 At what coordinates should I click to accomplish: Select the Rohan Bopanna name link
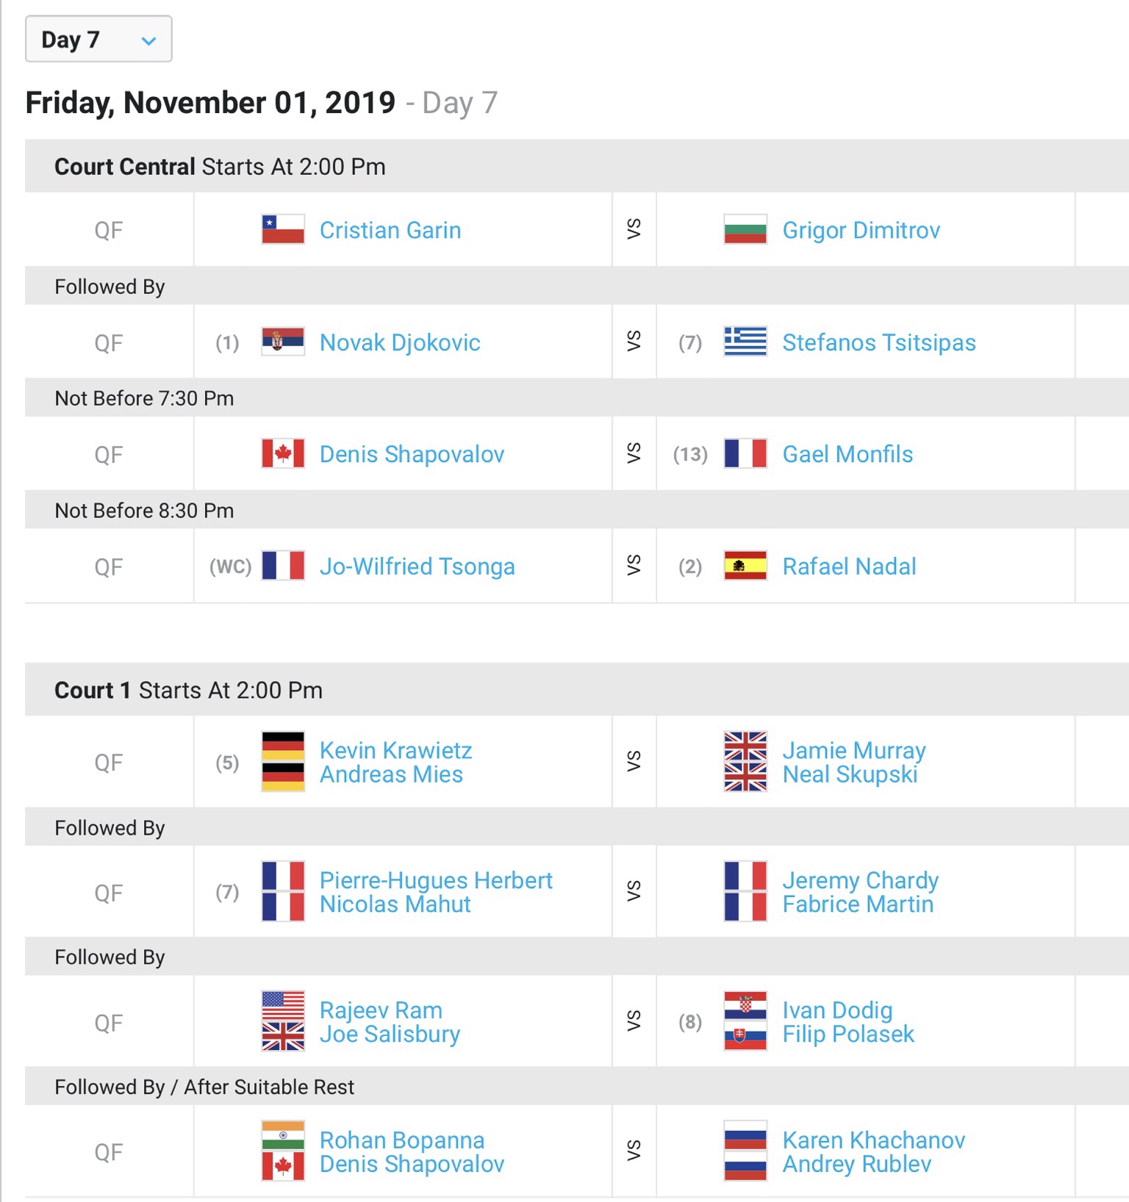402,1140
